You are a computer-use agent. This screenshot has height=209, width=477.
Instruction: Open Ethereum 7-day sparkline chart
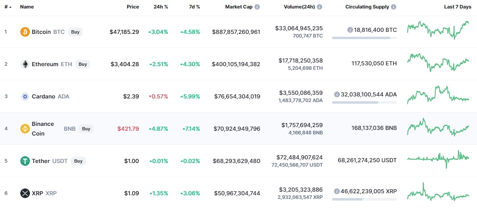point(438,63)
